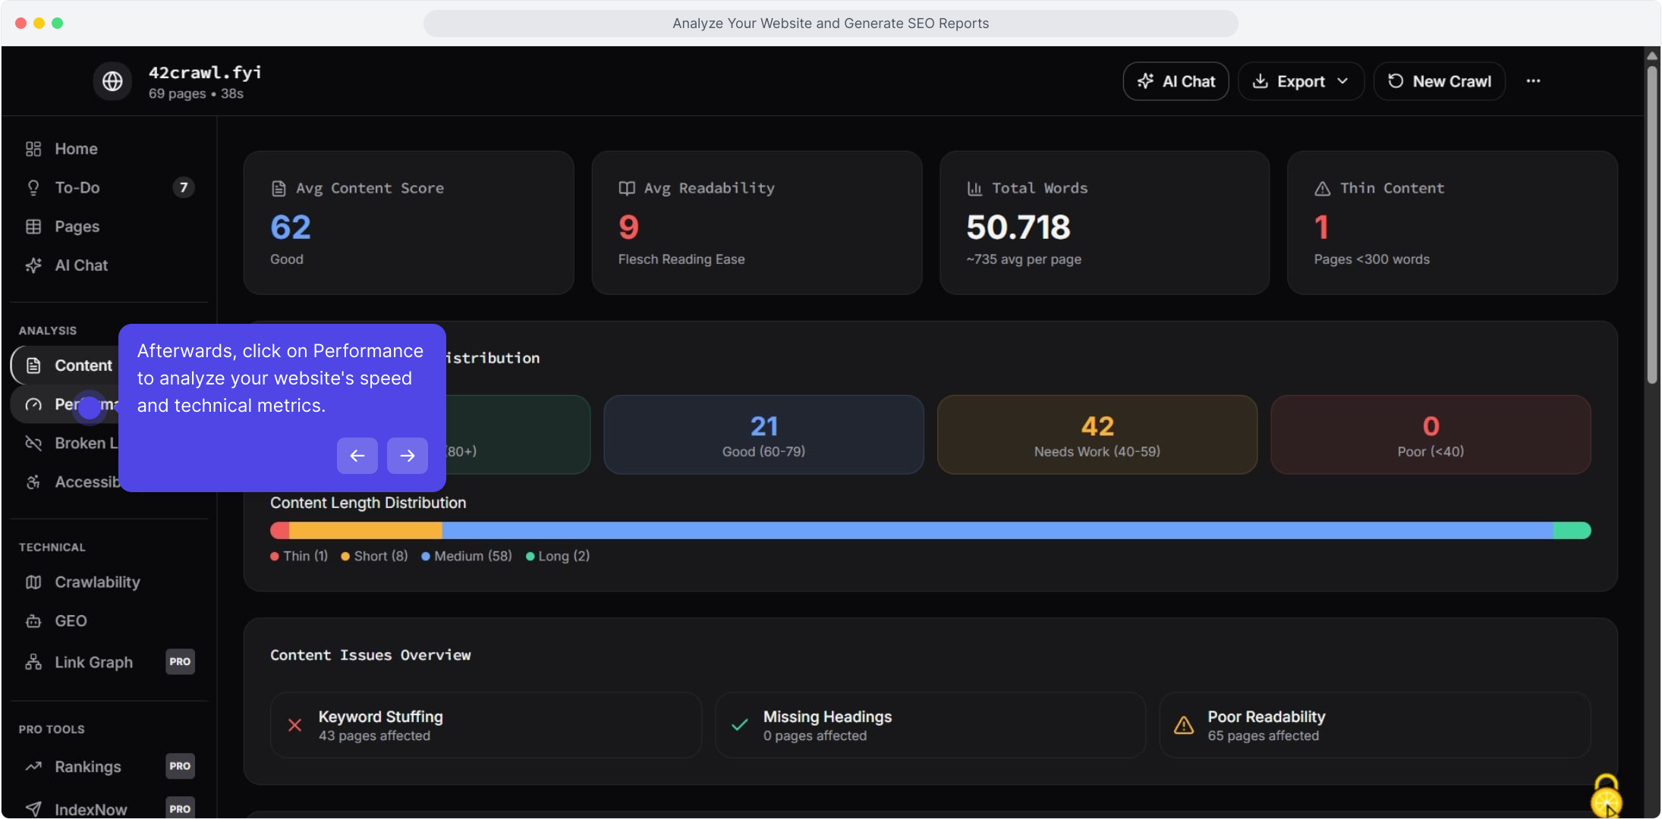Open the Keyword Stuffing issue card
Viewport: 1662px width, 819px height.
[486, 726]
